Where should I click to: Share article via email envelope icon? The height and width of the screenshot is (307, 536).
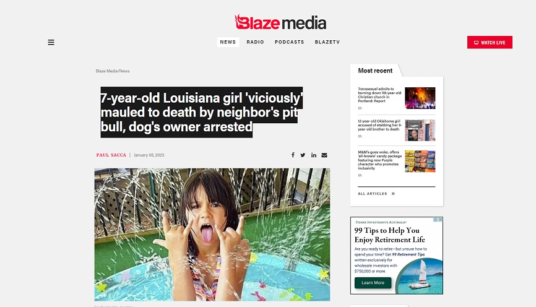pyautogui.click(x=324, y=155)
